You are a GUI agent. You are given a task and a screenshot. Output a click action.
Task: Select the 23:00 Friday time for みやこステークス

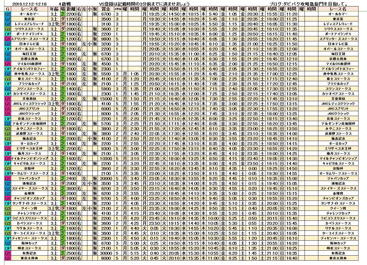pos(252,129)
